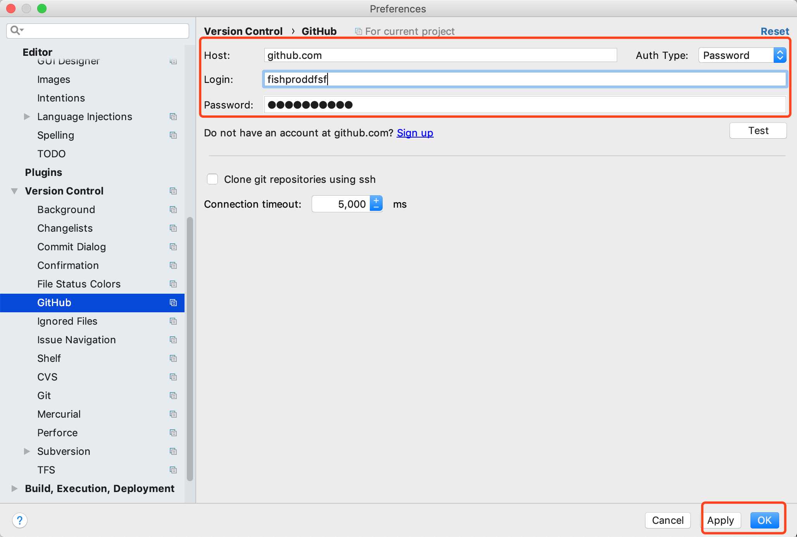Open the Plugins settings page
This screenshot has height=537, width=797.
[43, 172]
